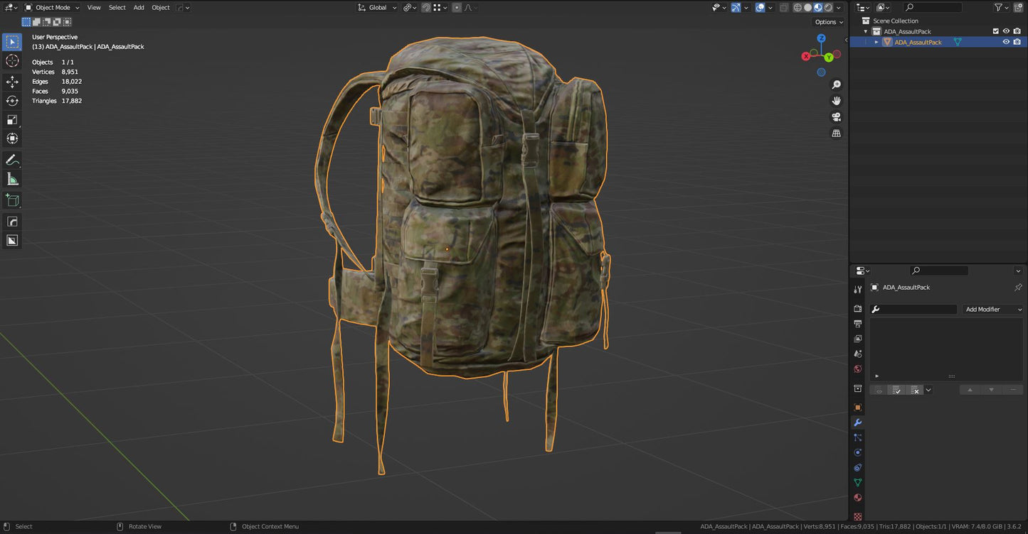Open the Options popover in the viewport
This screenshot has height=534, width=1028.
click(827, 22)
